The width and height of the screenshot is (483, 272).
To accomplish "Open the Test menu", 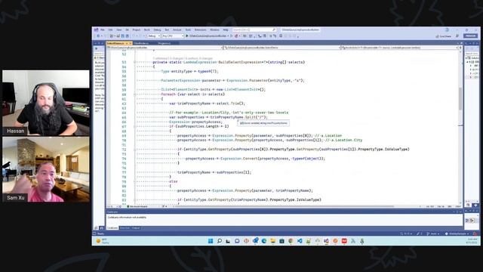I will (167, 30).
